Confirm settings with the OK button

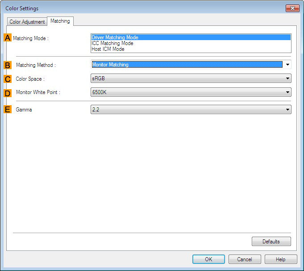[208, 259]
